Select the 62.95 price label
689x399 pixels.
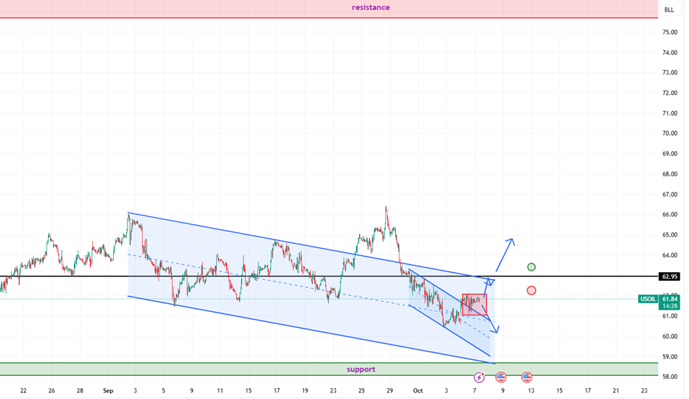669,276
